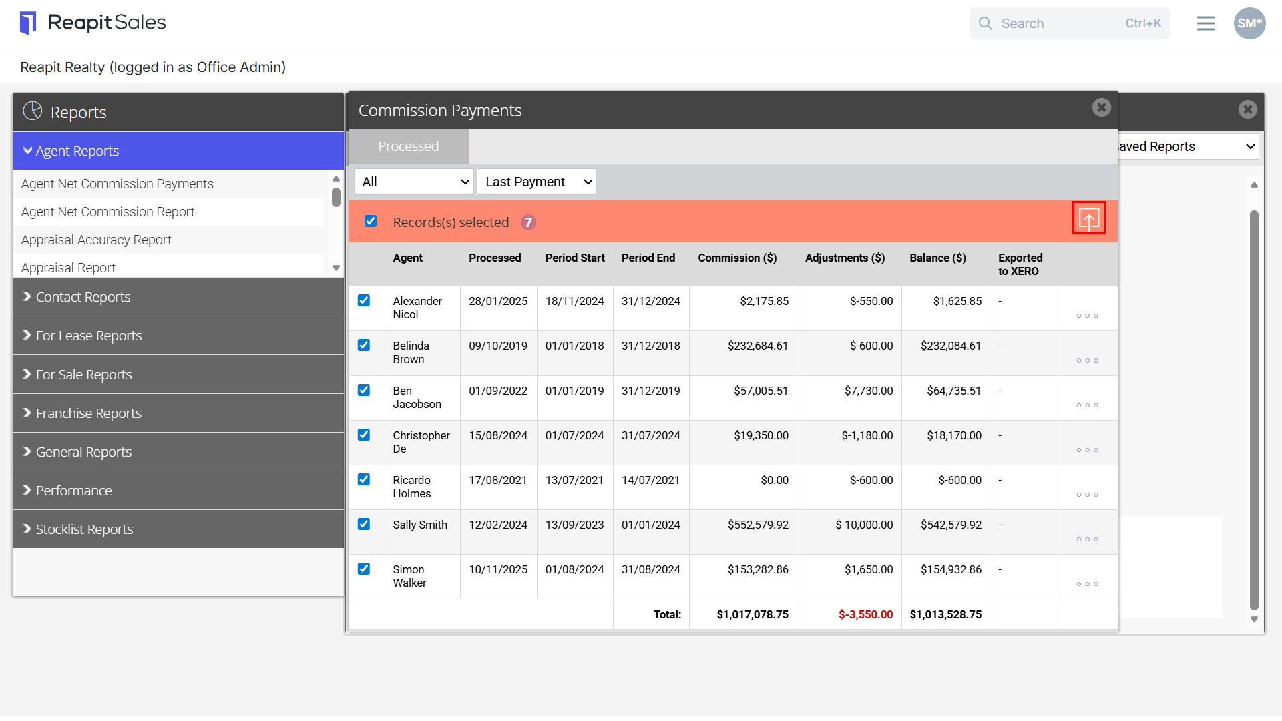Click the Reapit Sales logo
This screenshot has height=721, width=1282.
[93, 23]
